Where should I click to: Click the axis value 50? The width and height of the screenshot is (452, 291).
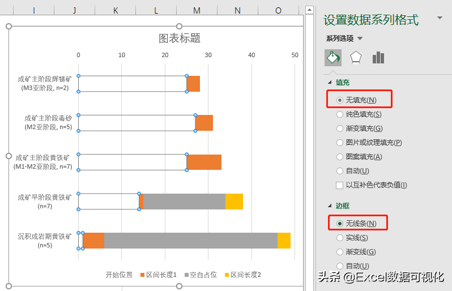(295, 55)
